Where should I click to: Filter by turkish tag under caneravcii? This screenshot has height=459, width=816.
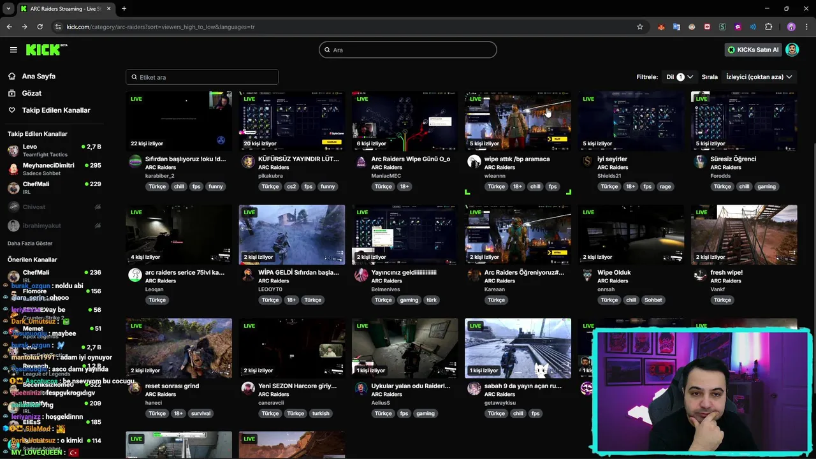[321, 414]
